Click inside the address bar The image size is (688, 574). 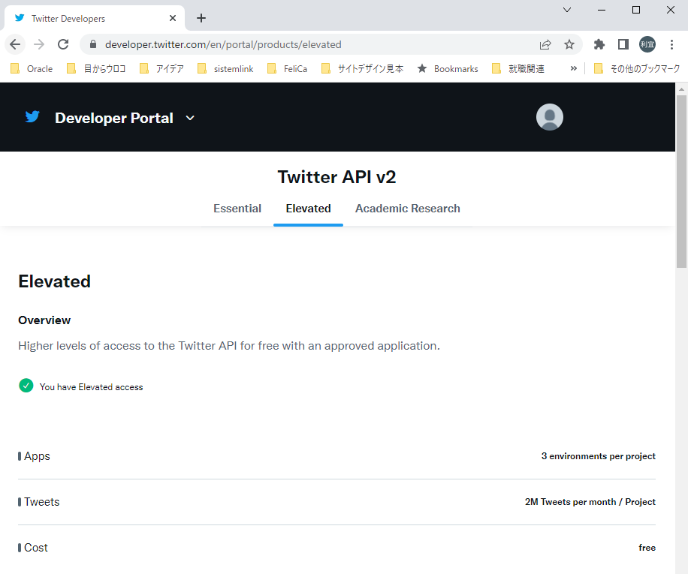click(x=300, y=44)
